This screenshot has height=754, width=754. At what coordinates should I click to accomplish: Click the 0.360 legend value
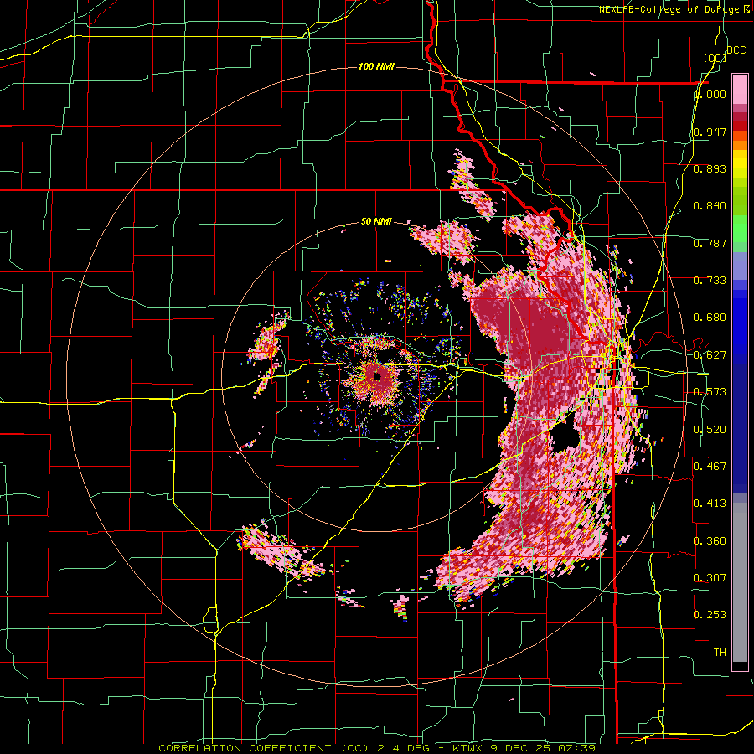coord(710,540)
